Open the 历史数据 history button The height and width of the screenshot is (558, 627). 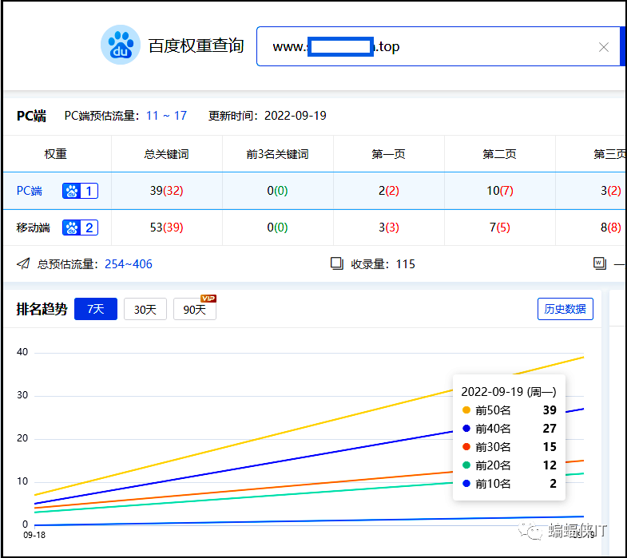[565, 309]
